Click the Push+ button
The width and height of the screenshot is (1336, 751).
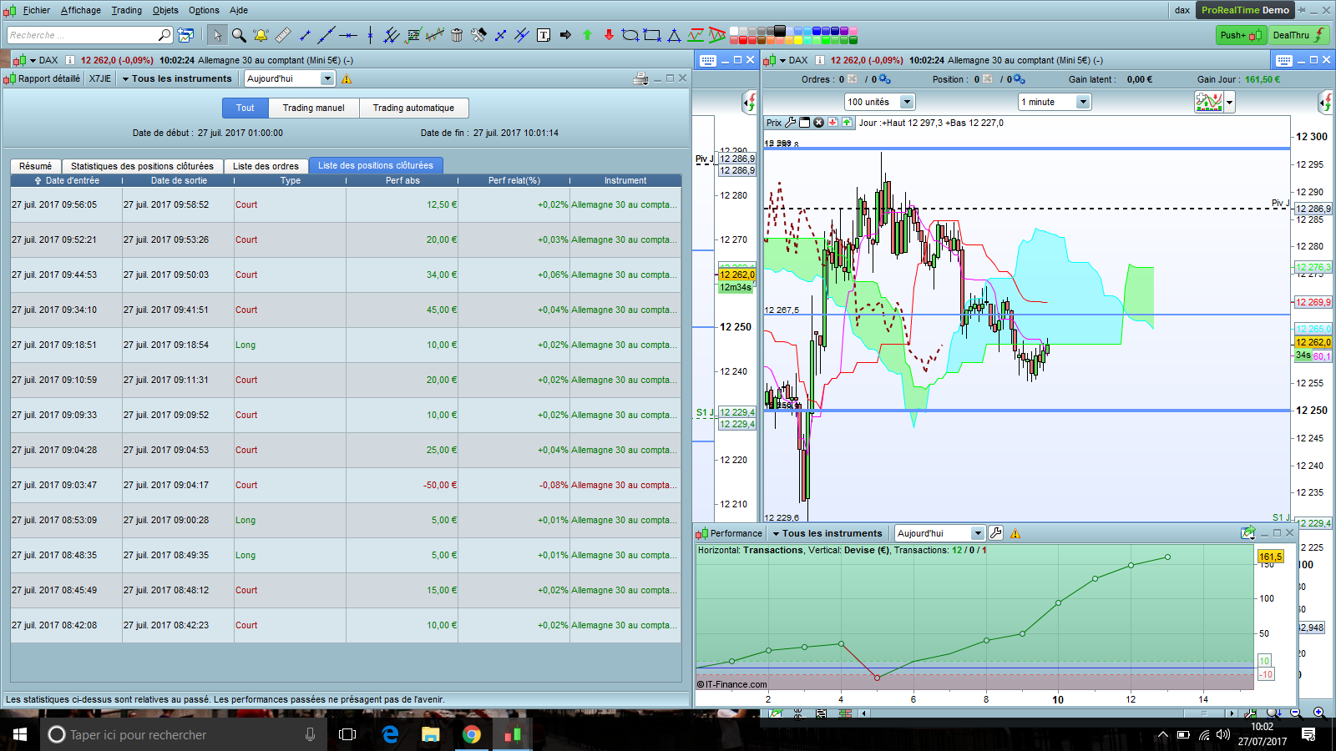(x=1240, y=35)
